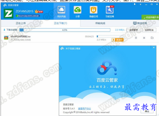Click the ZDFANS2015 username
This screenshot has height=116, width=159.
pos(24,11)
